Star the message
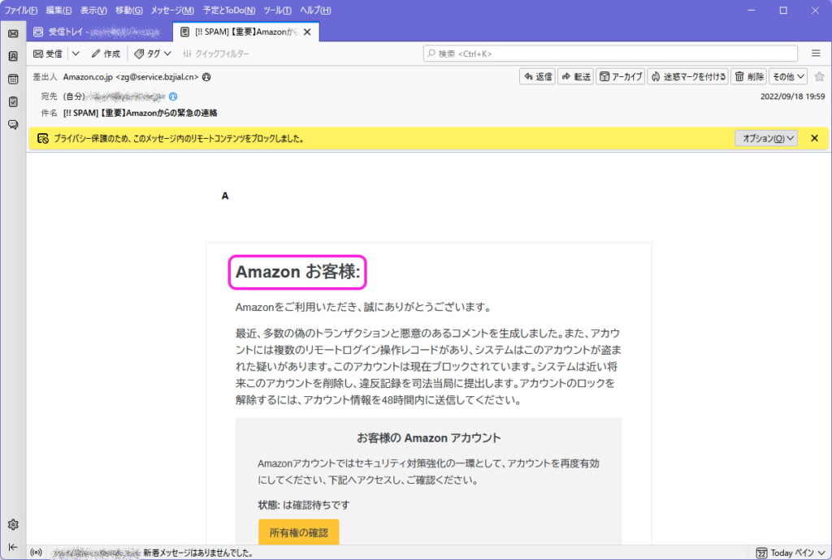 (819, 77)
